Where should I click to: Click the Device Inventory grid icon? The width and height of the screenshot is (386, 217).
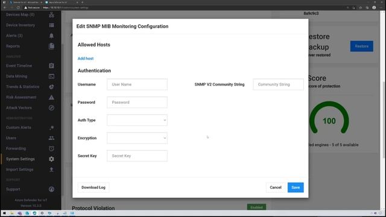click(51, 25)
